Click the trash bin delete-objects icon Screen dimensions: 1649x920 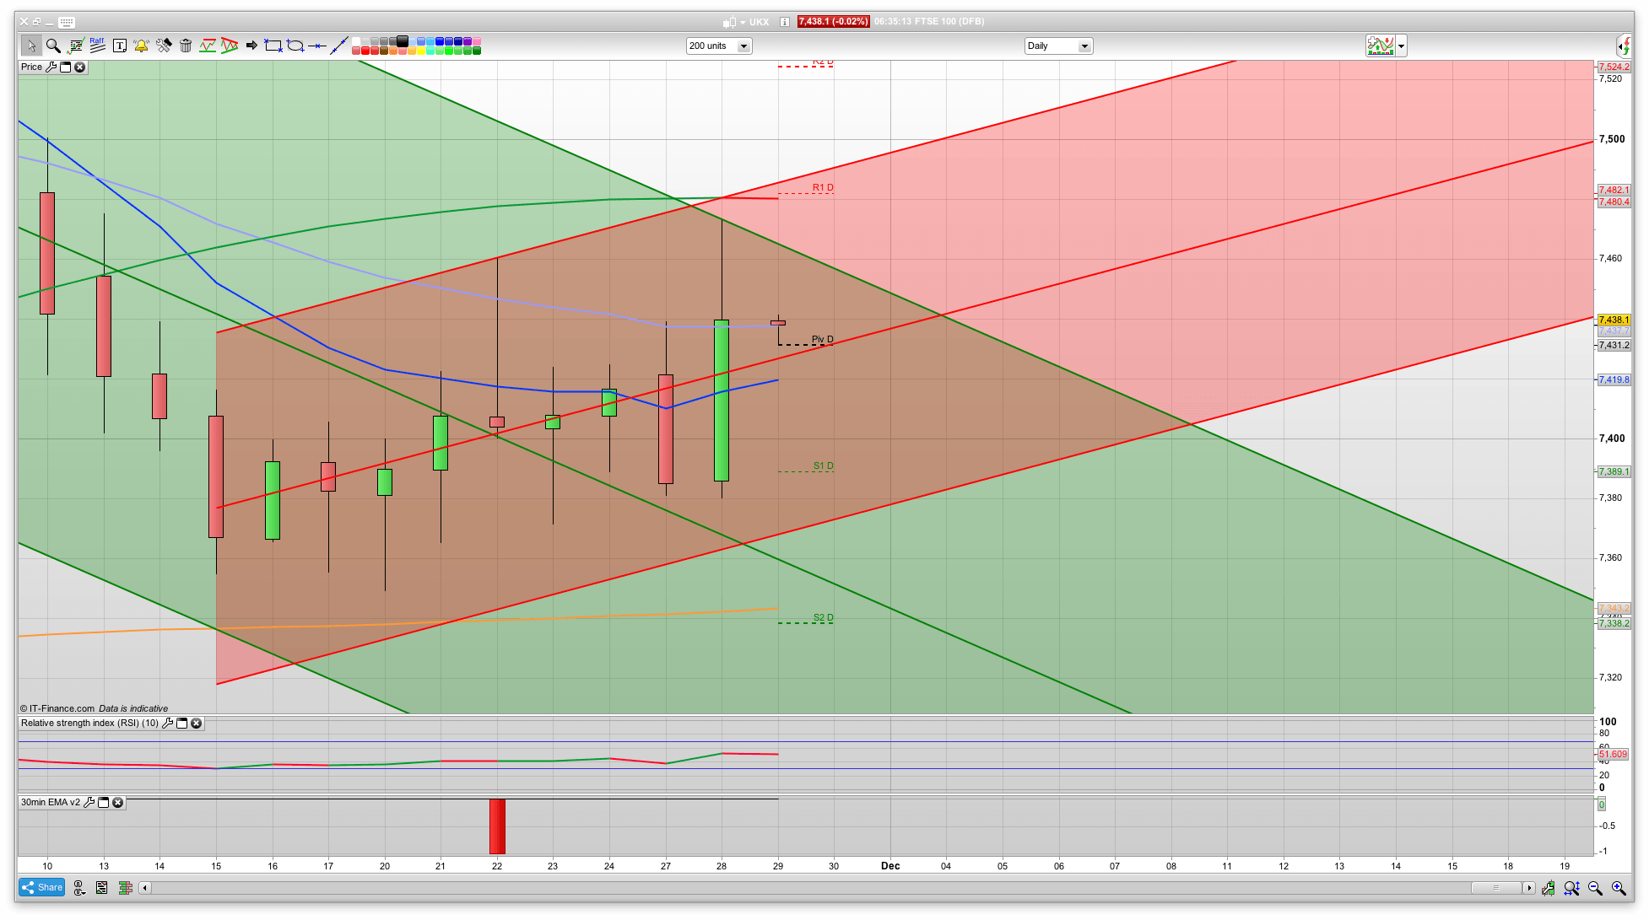[186, 46]
